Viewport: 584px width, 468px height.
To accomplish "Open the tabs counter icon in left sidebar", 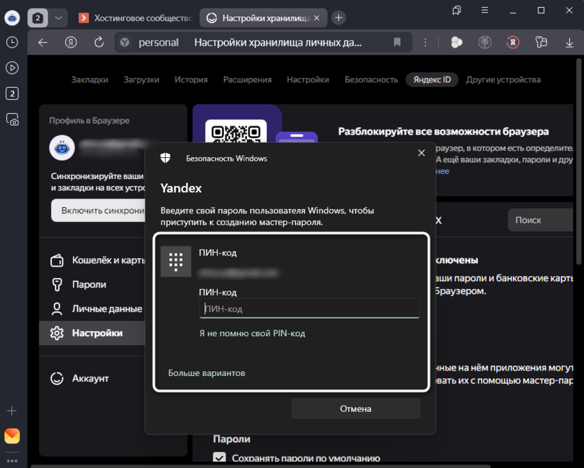I will (12, 93).
